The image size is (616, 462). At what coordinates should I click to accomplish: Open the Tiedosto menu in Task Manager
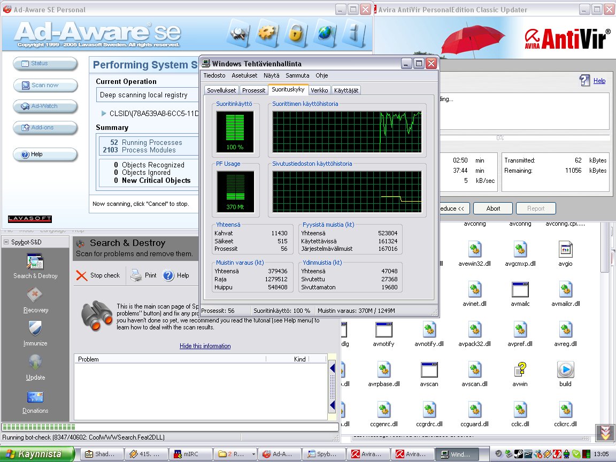point(214,75)
